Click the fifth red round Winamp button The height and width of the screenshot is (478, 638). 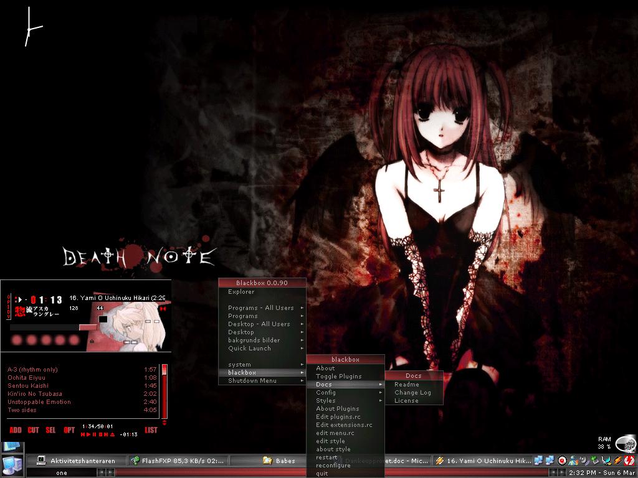pos(74,340)
